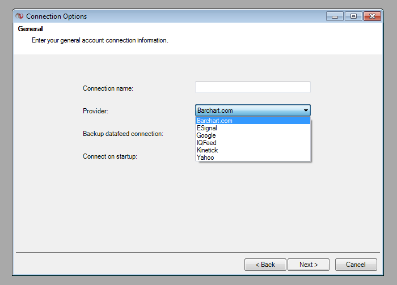Click the Provider field label

[95, 111]
